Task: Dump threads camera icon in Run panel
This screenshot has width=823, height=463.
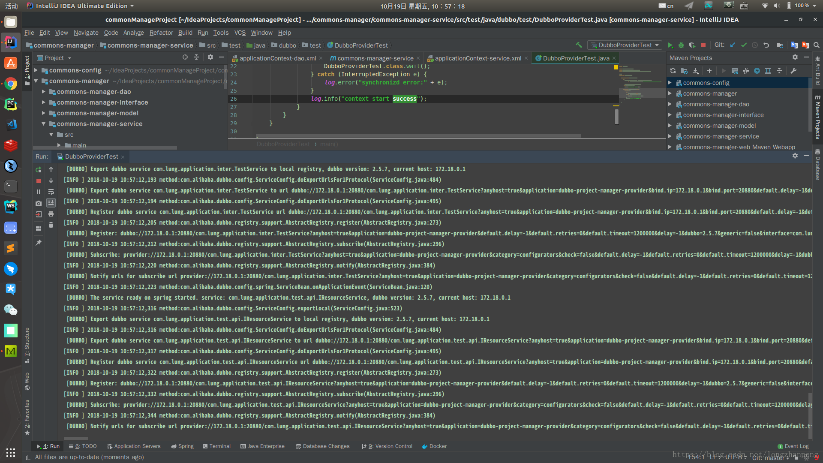Action: pyautogui.click(x=39, y=203)
